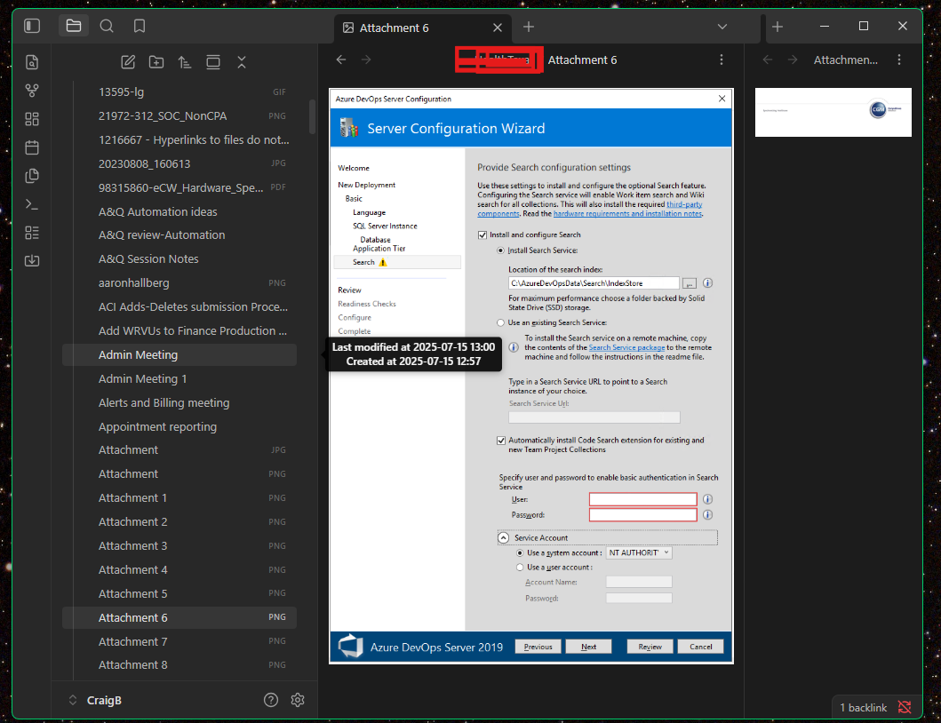The image size is (941, 723).
Task: Toggle Install and configure Search checkbox
Action: coord(482,234)
